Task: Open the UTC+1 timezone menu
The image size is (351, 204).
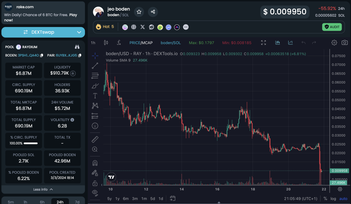Action: 301,199
